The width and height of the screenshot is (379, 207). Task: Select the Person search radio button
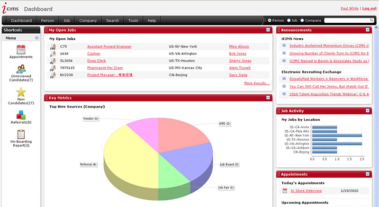point(270,21)
